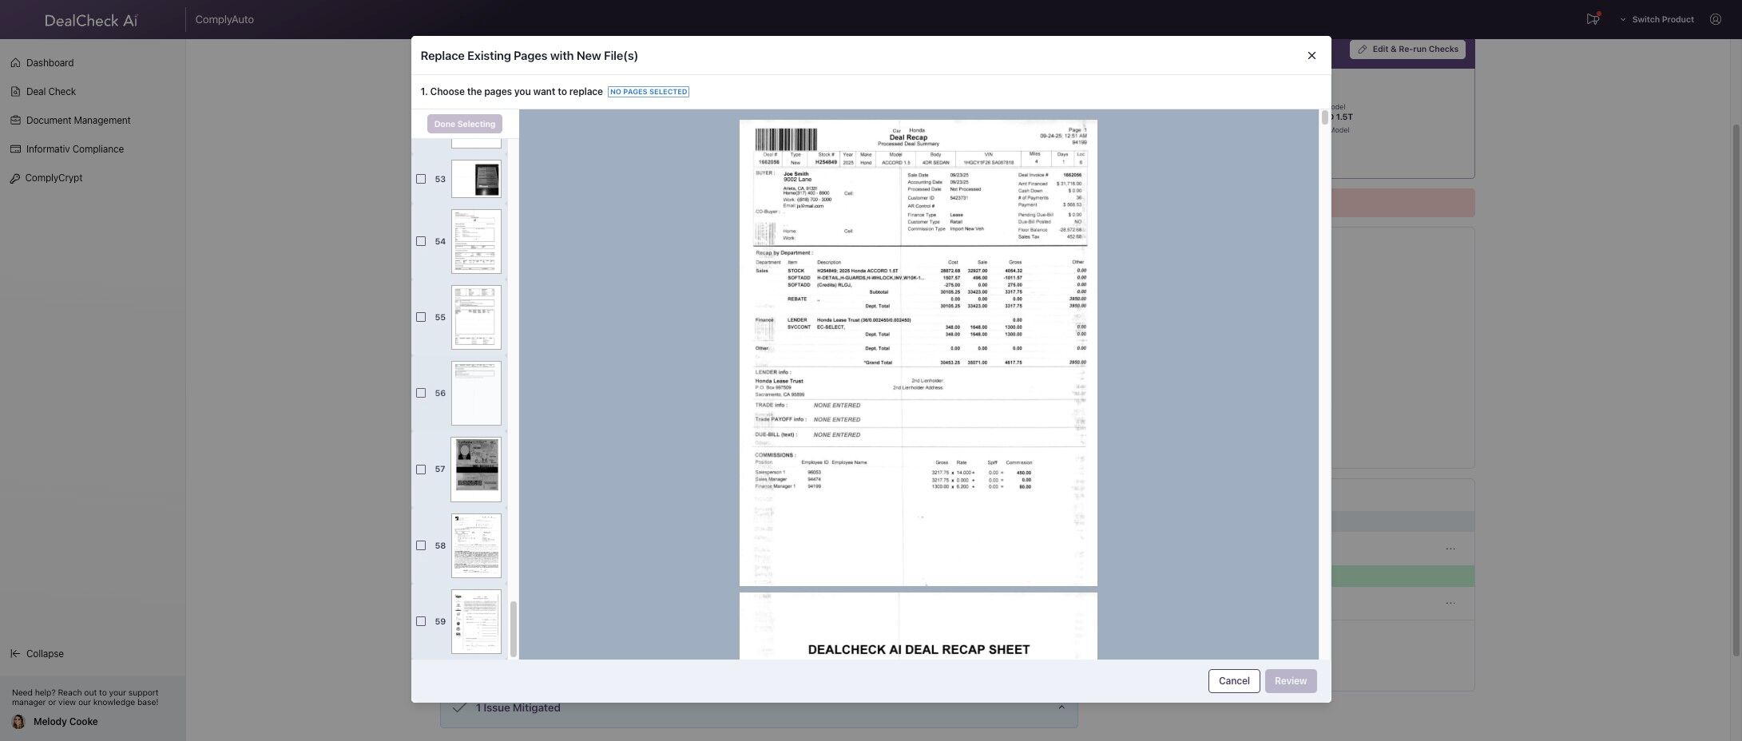Click the Informativ Compliance icon
1742x741 pixels.
(x=15, y=149)
